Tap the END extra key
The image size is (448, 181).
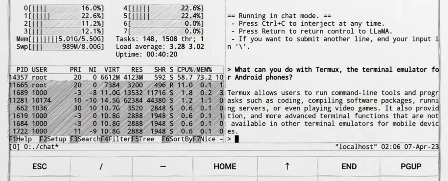tap(349, 167)
